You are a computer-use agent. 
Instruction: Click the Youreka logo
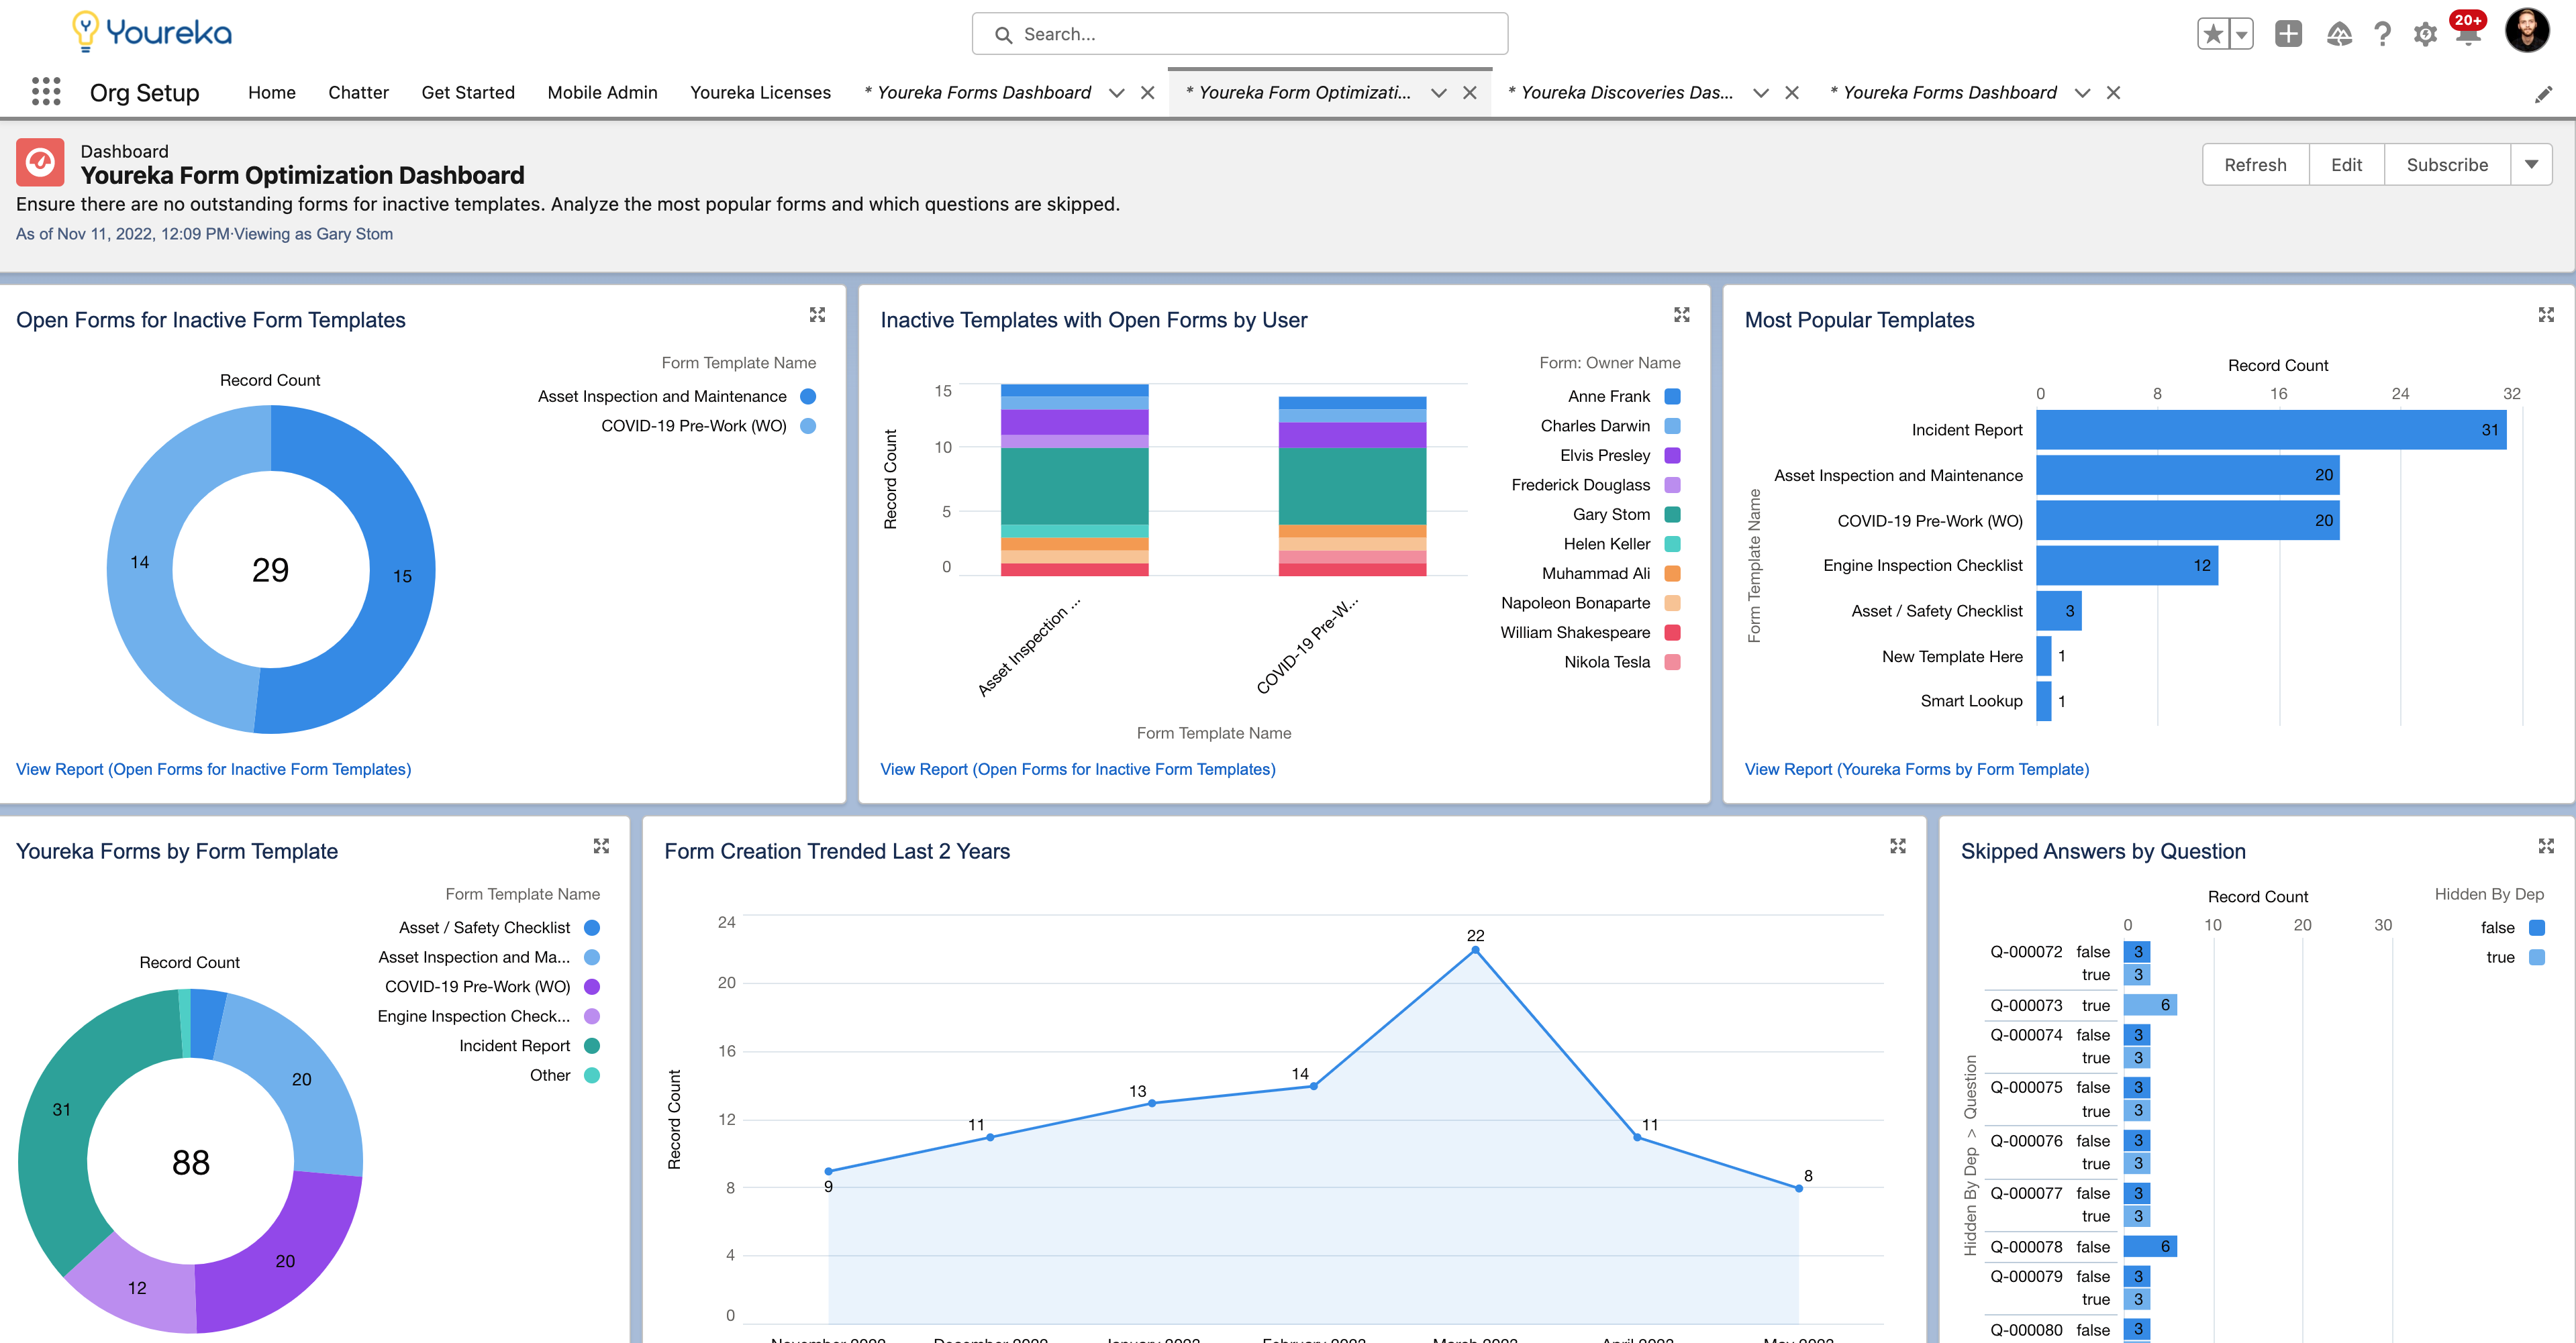click(152, 32)
